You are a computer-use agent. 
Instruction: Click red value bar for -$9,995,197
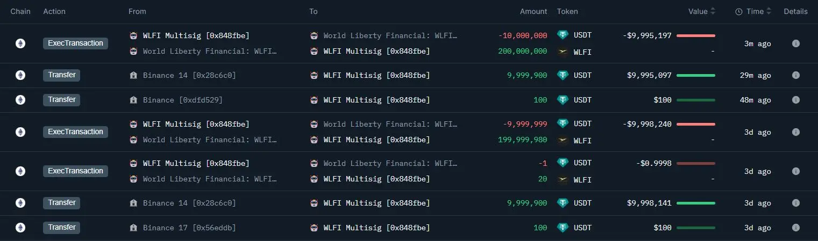pos(696,35)
